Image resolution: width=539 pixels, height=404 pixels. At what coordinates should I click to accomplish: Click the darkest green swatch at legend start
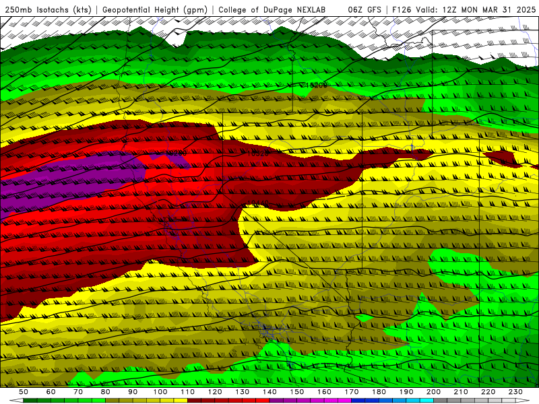point(30,401)
